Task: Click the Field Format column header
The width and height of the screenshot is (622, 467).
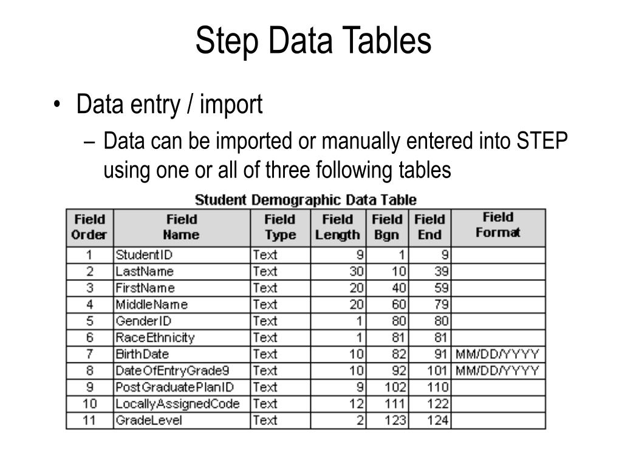Action: [498, 227]
